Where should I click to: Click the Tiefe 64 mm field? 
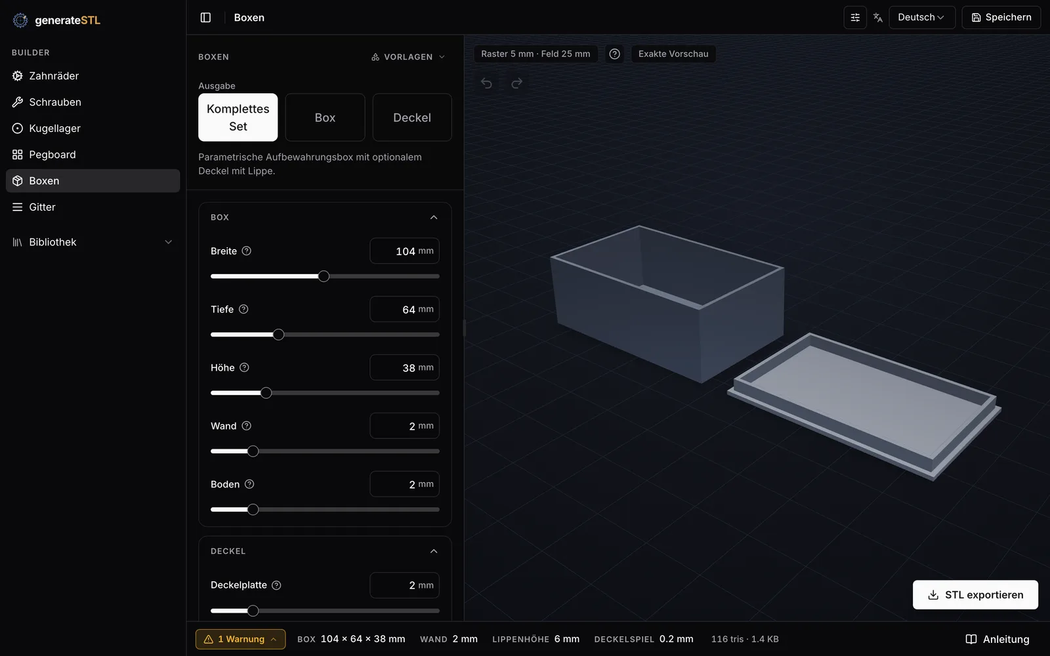tap(404, 310)
